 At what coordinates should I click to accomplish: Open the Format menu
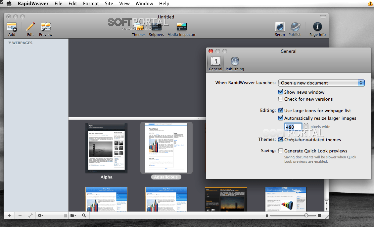tap(91, 4)
